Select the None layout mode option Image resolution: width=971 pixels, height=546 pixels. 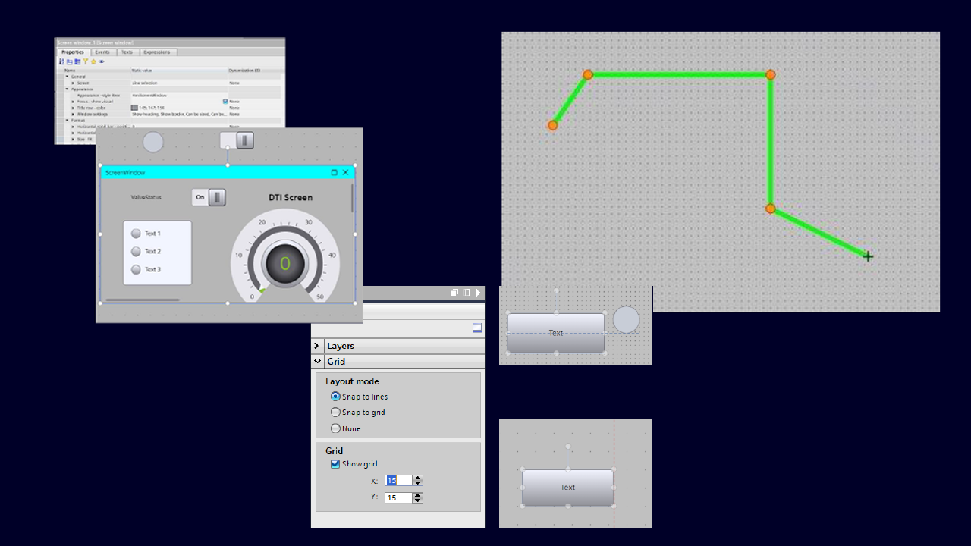point(335,428)
